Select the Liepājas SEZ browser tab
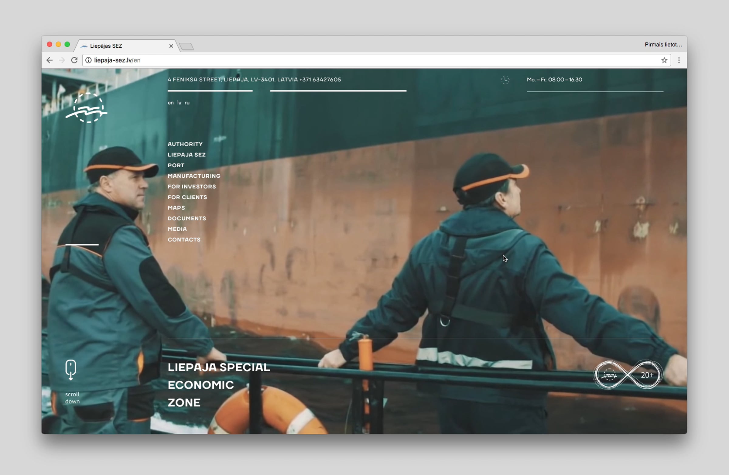Screen dimensions: 729x475 pyautogui.click(x=126, y=46)
